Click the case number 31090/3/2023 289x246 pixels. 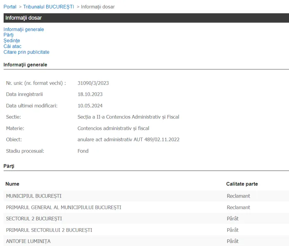tap(93, 83)
